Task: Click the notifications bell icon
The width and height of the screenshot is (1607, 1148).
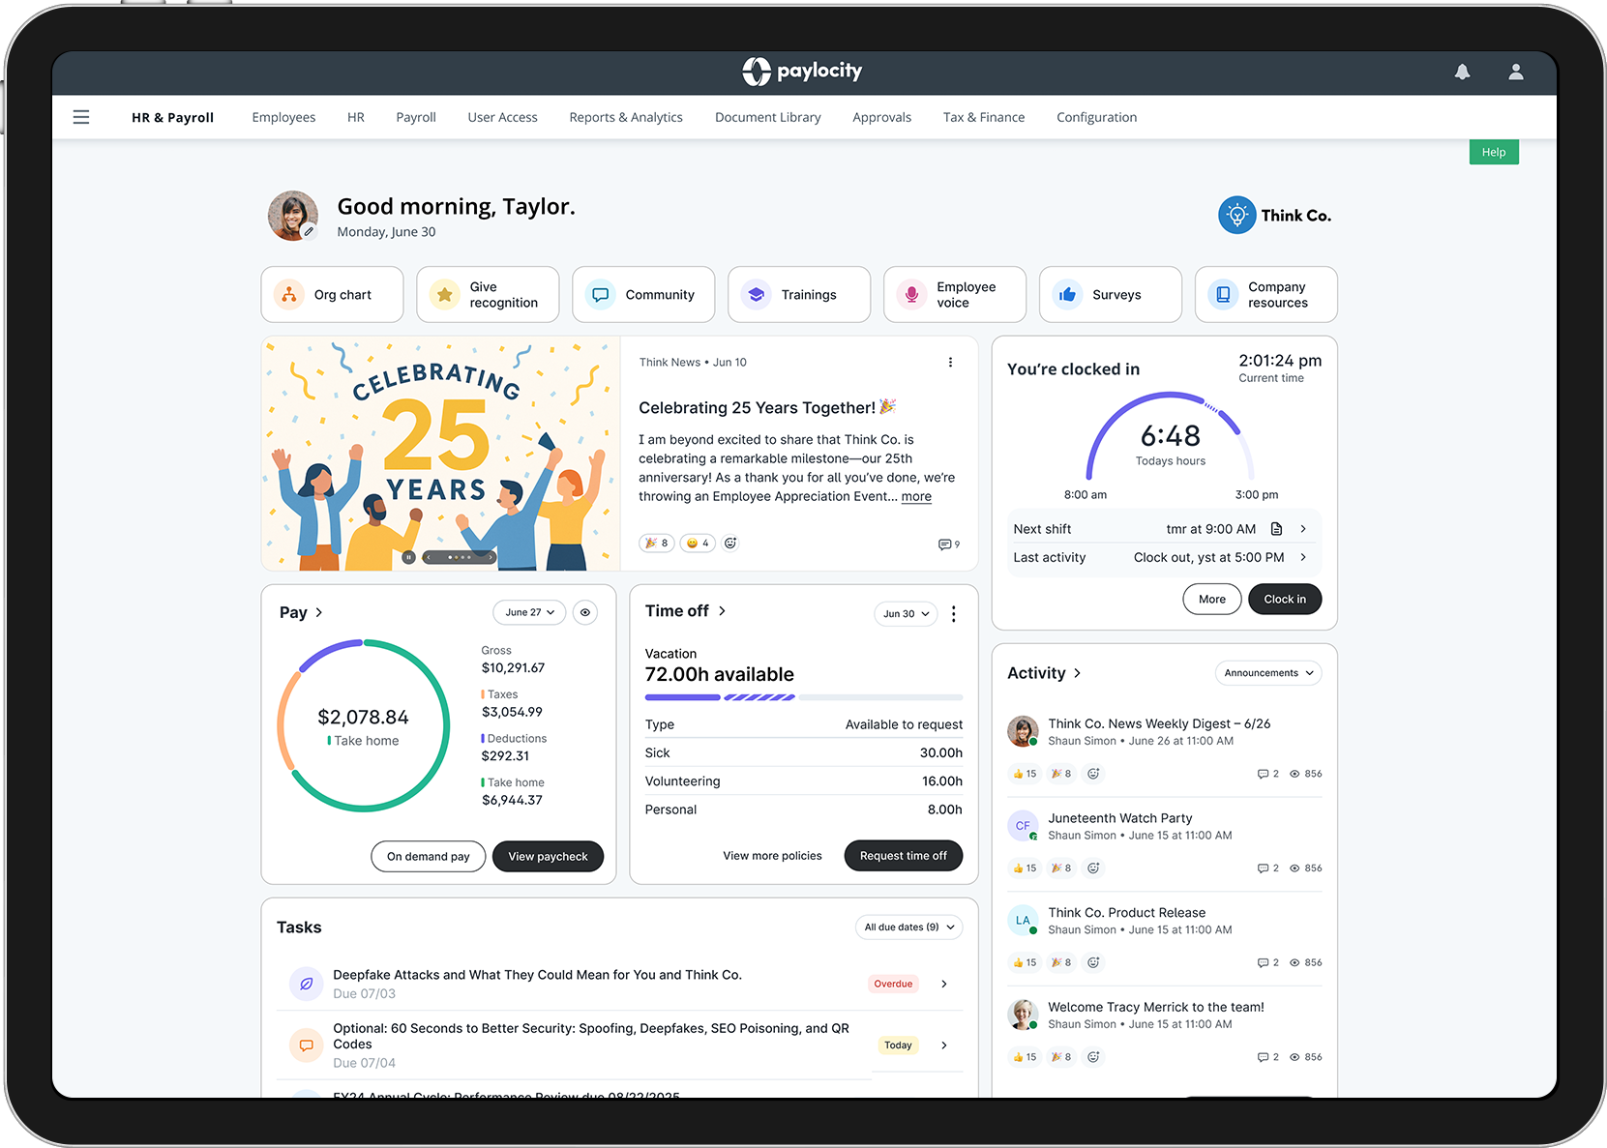Action: (1462, 72)
